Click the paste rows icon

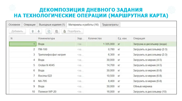(57, 31)
